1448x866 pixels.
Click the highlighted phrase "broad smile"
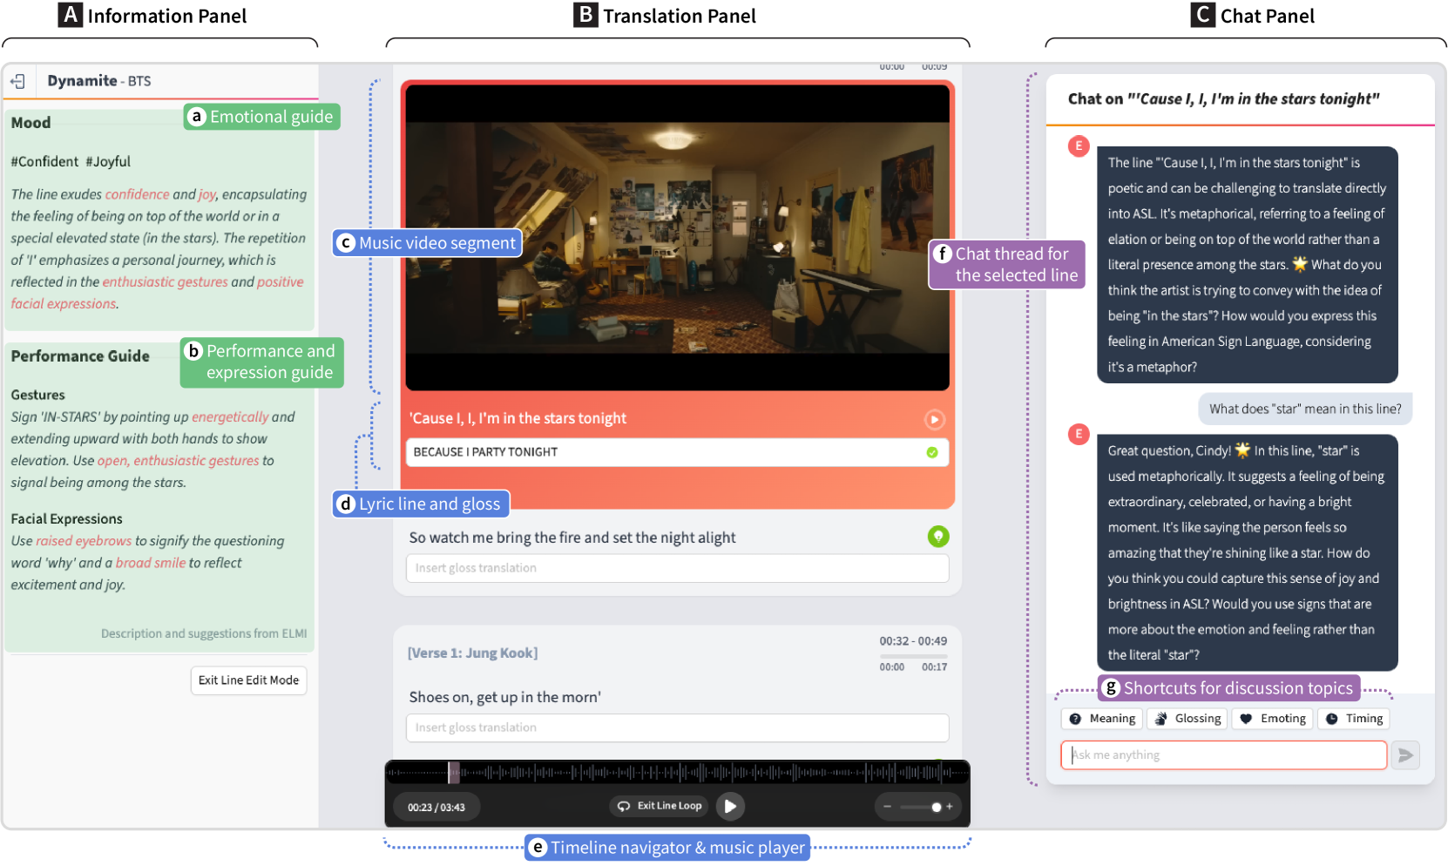click(x=151, y=563)
